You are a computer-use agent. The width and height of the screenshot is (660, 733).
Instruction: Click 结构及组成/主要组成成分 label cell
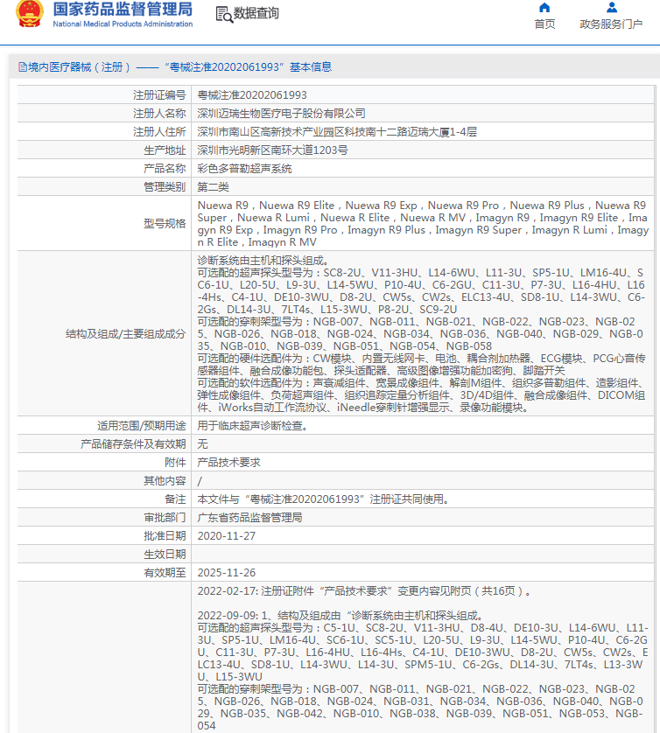pyautogui.click(x=104, y=334)
